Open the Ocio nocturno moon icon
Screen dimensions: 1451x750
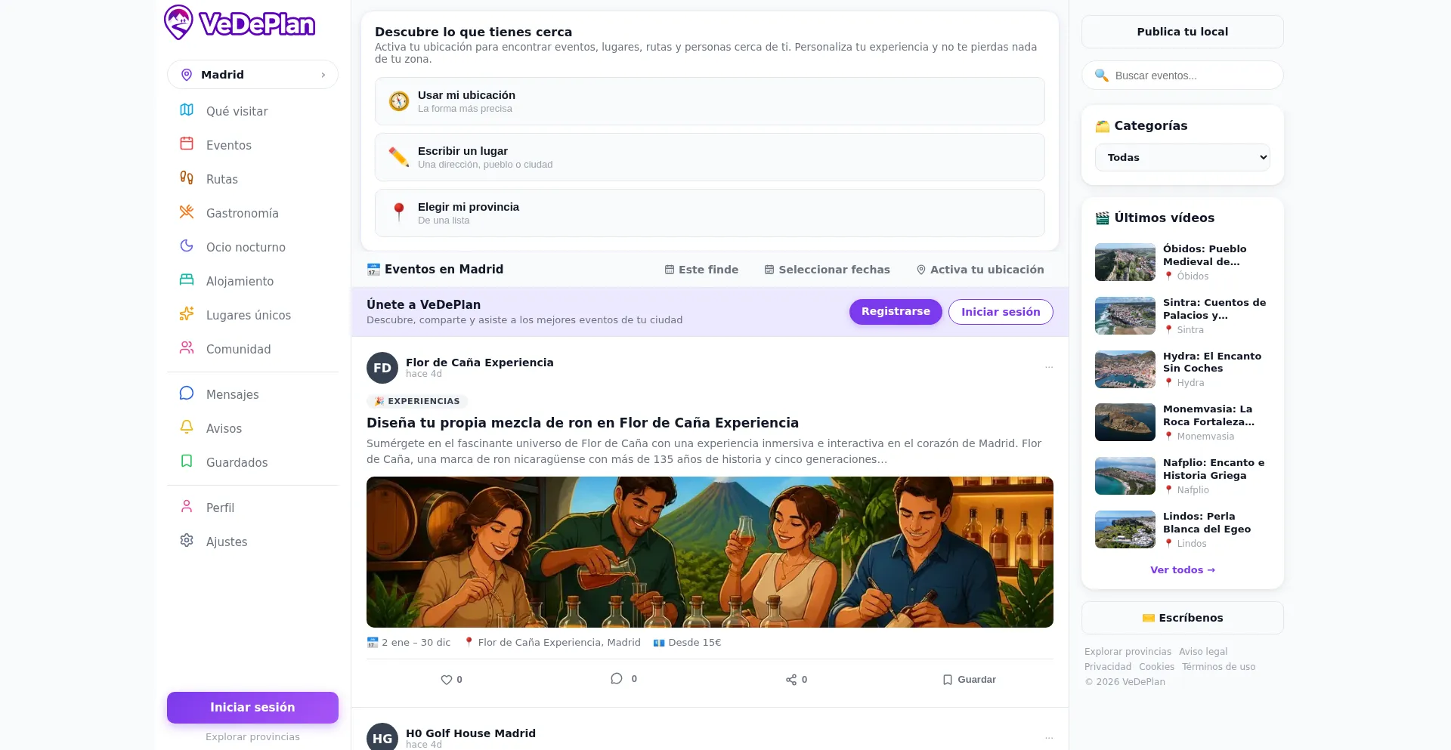187,245
